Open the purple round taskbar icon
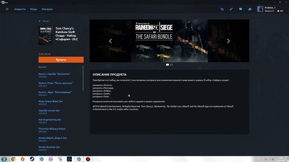 pos(51,159)
